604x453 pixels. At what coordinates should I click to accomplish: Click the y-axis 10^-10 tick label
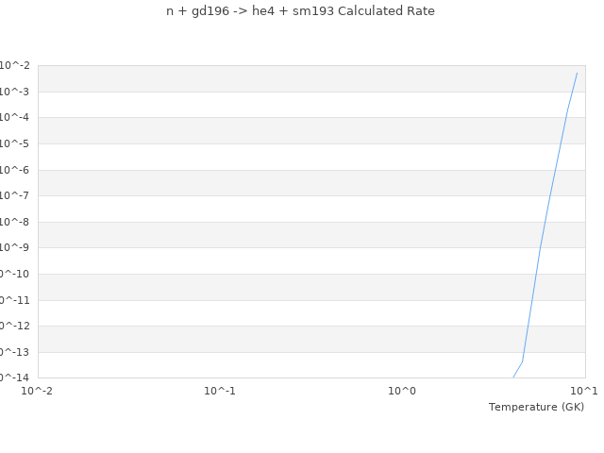[13, 274]
